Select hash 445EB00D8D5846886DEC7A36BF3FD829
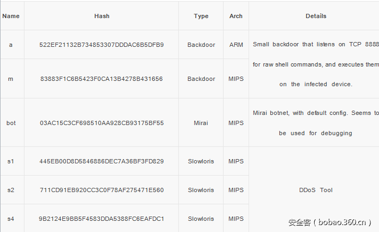The width and height of the screenshot is (379, 232). (x=102, y=161)
